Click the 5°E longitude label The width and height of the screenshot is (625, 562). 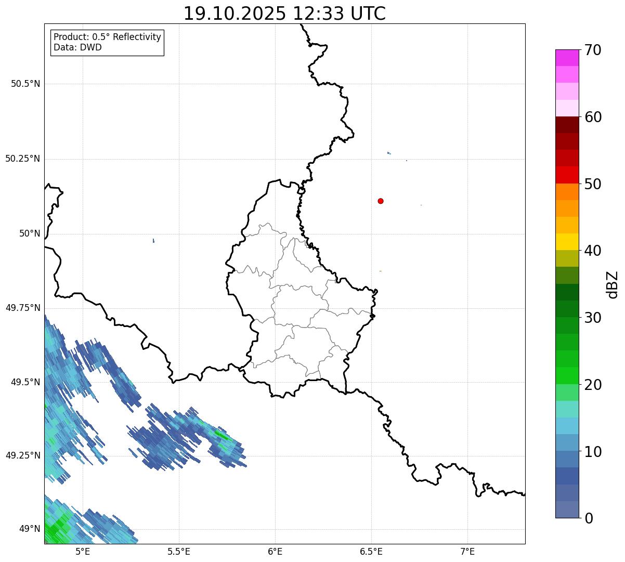coord(83,552)
